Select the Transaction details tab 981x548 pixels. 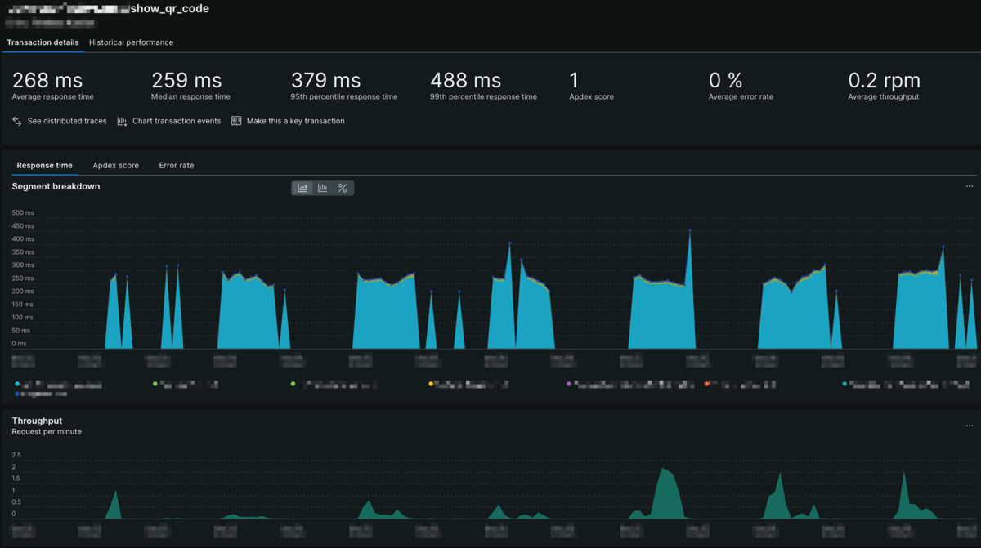coord(43,42)
